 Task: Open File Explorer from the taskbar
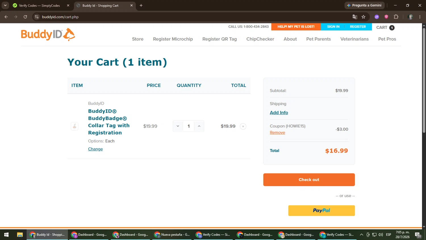click(20, 235)
